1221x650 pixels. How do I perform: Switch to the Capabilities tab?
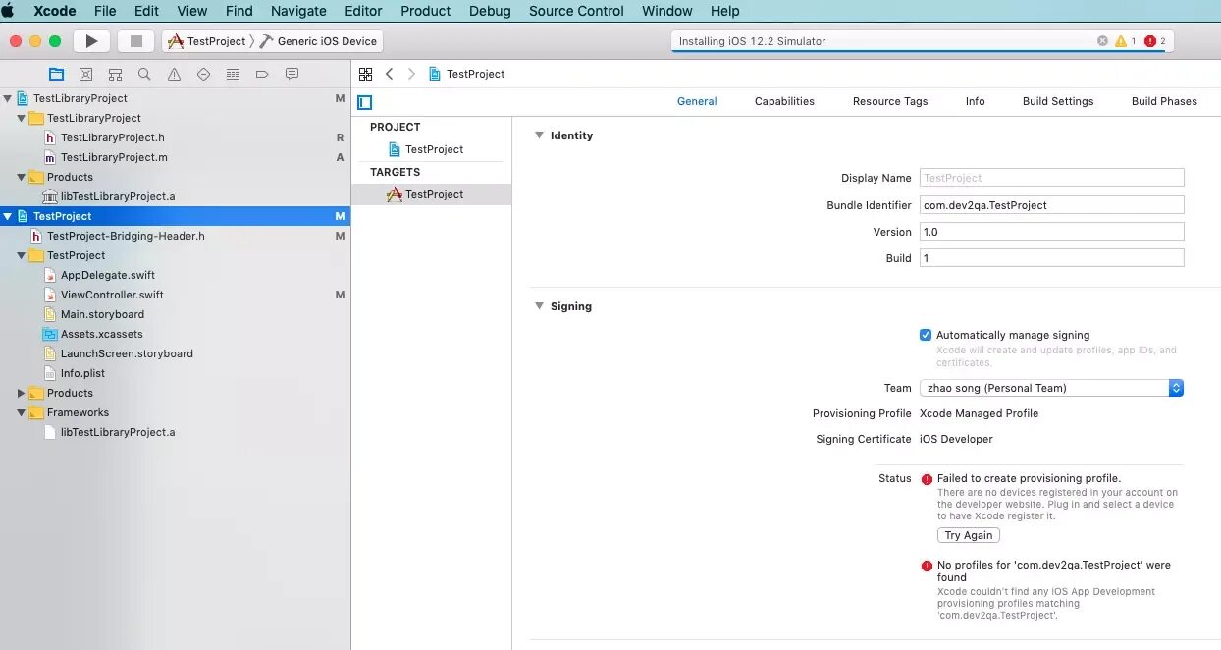784,101
